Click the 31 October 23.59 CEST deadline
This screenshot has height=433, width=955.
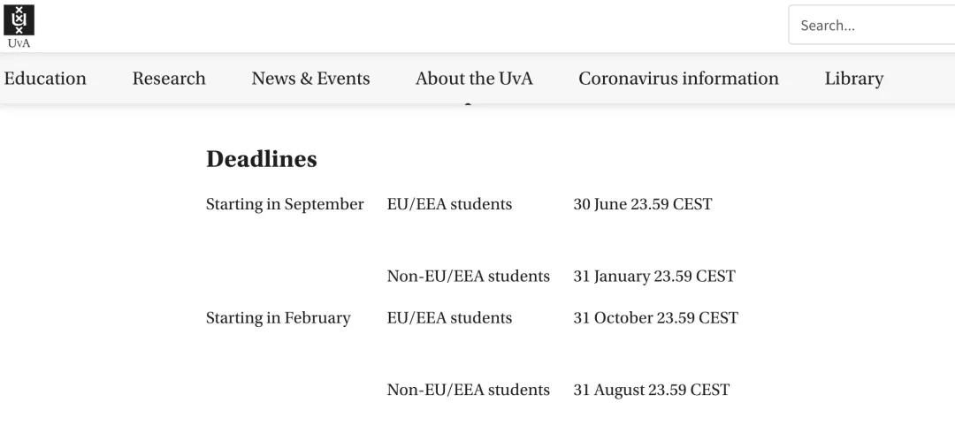pos(655,318)
